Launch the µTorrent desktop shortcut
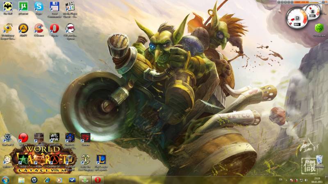 23,8
